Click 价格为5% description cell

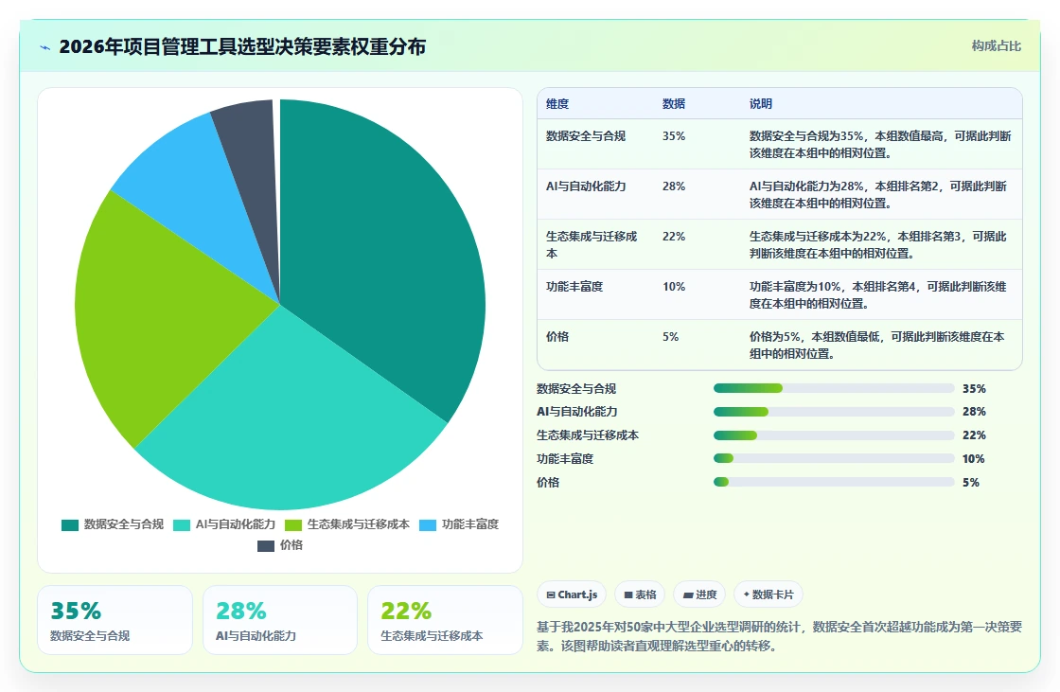[x=881, y=345]
